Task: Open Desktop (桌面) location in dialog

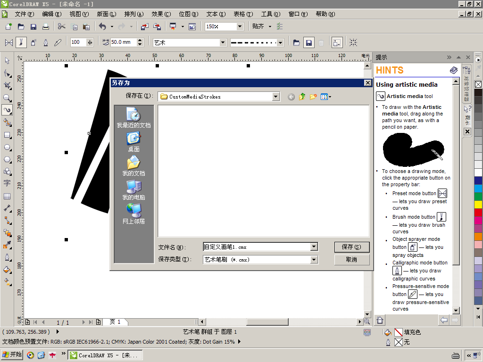Action: coord(133,141)
